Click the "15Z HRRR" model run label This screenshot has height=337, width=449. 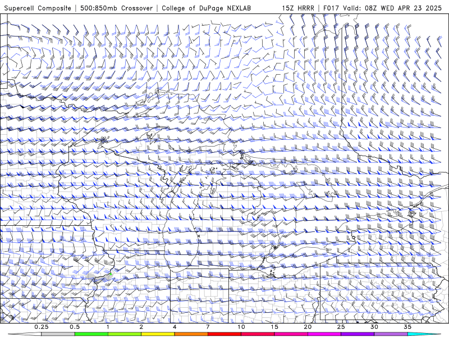298,8
